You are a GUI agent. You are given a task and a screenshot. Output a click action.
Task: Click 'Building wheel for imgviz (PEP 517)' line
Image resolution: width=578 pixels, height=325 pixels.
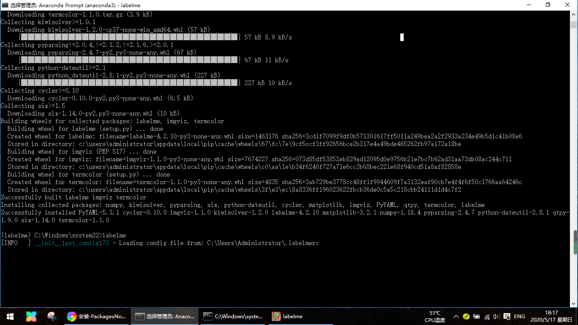[82, 151]
